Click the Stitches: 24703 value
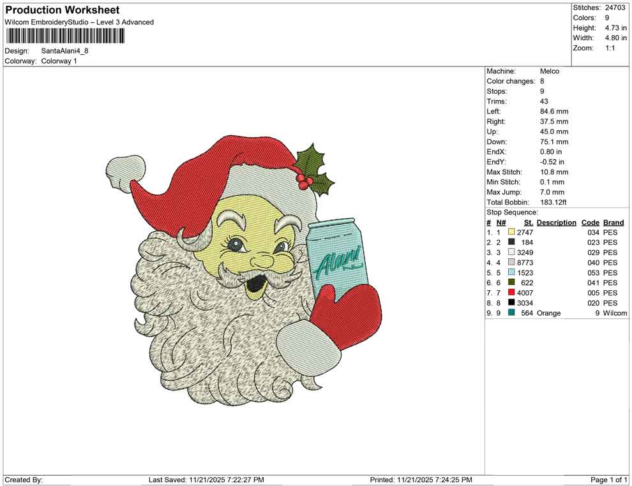 (x=599, y=8)
